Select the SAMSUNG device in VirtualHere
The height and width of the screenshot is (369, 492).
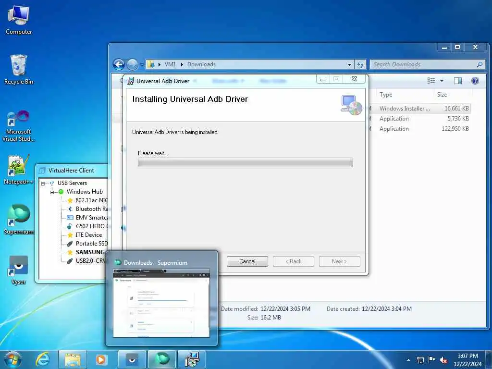pos(86,252)
